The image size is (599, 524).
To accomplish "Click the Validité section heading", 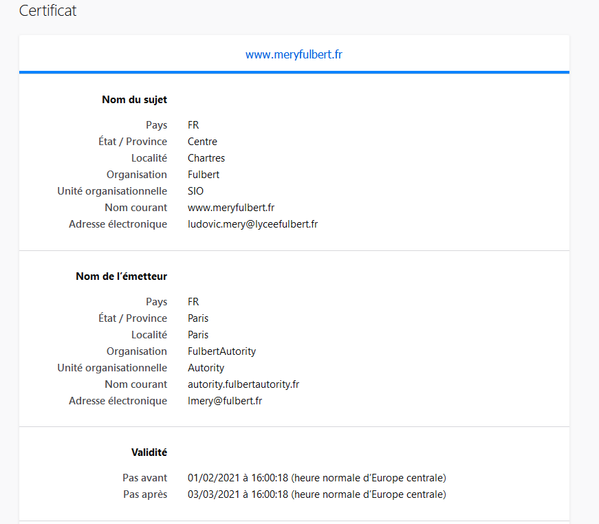I will 149,452.
